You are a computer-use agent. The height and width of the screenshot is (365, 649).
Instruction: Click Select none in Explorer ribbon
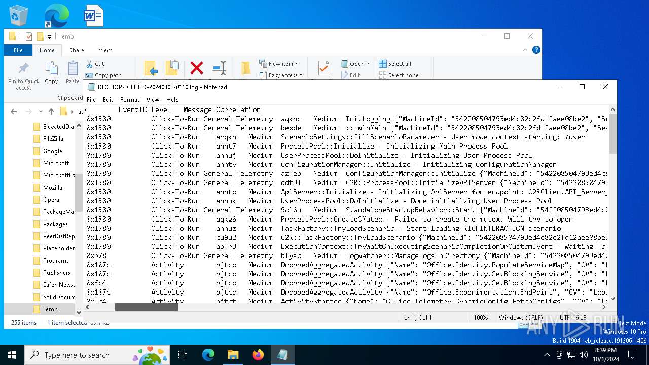399,75
